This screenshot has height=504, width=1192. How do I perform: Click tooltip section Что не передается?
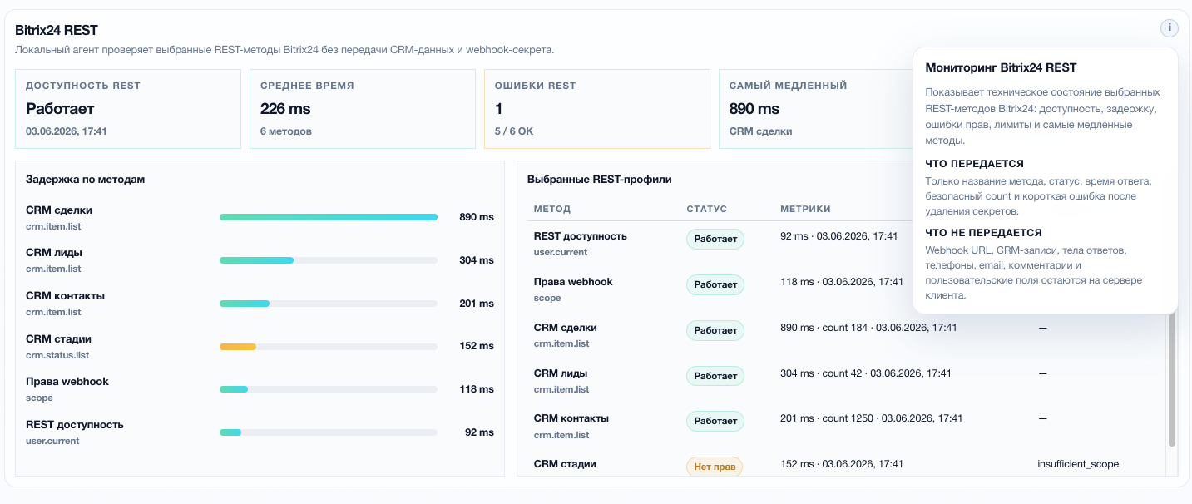point(984,233)
